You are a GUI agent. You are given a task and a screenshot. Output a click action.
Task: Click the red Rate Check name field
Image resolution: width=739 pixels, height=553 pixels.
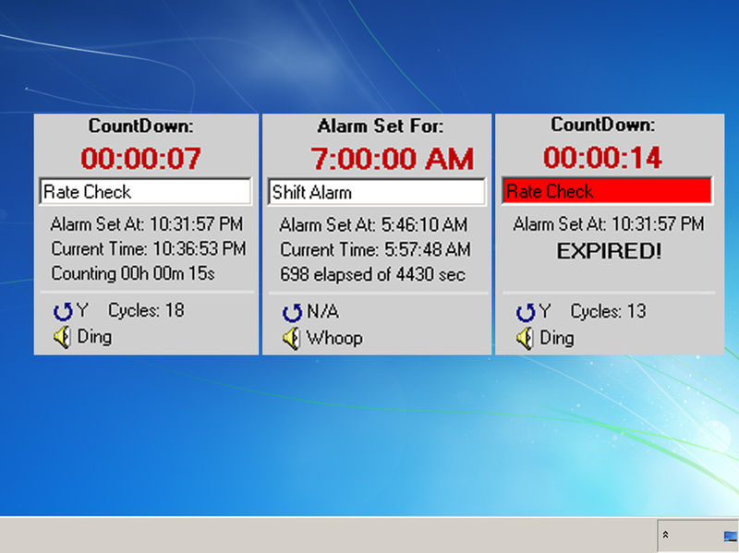(608, 191)
